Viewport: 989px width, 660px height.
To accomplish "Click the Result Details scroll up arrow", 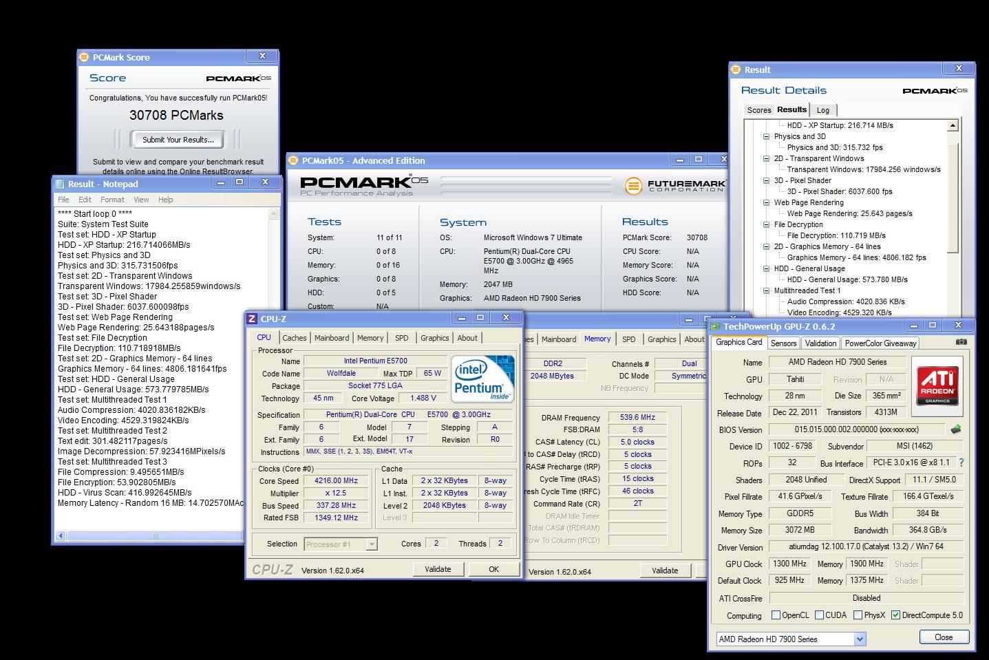I will point(953,126).
